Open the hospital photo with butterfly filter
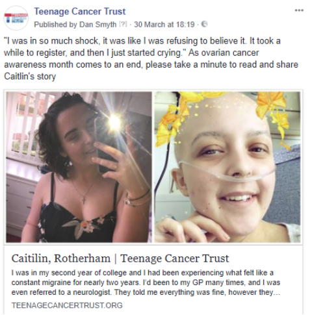This screenshot has width=310, height=315. [227, 167]
